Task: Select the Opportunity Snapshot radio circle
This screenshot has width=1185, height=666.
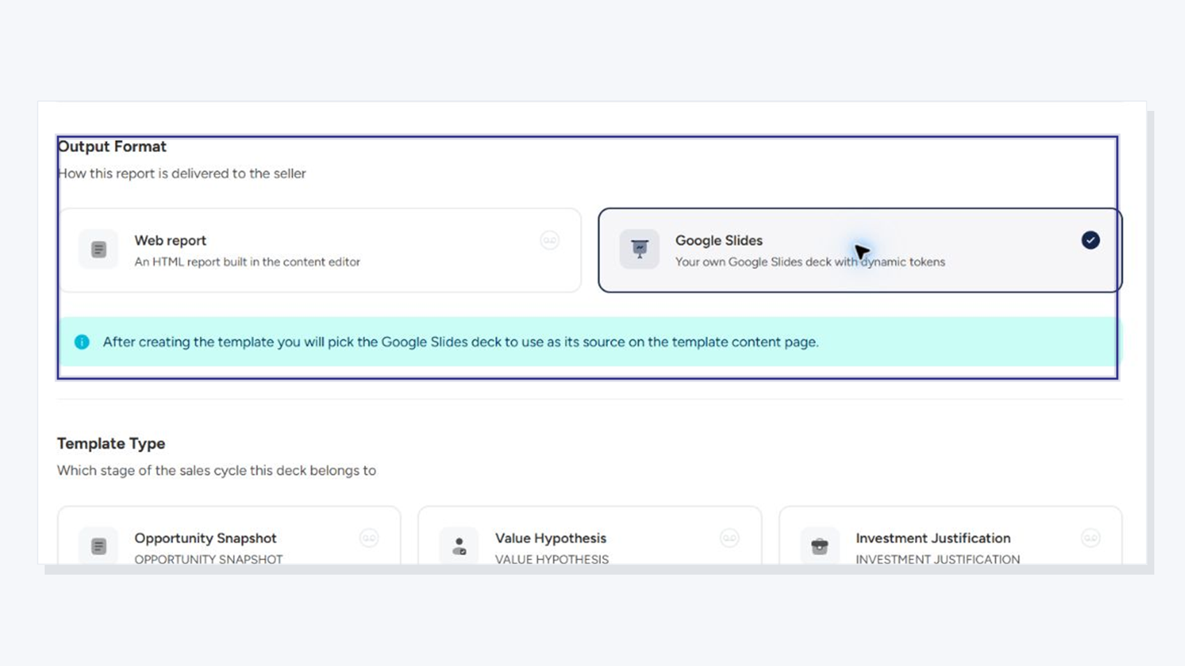Action: click(x=369, y=538)
